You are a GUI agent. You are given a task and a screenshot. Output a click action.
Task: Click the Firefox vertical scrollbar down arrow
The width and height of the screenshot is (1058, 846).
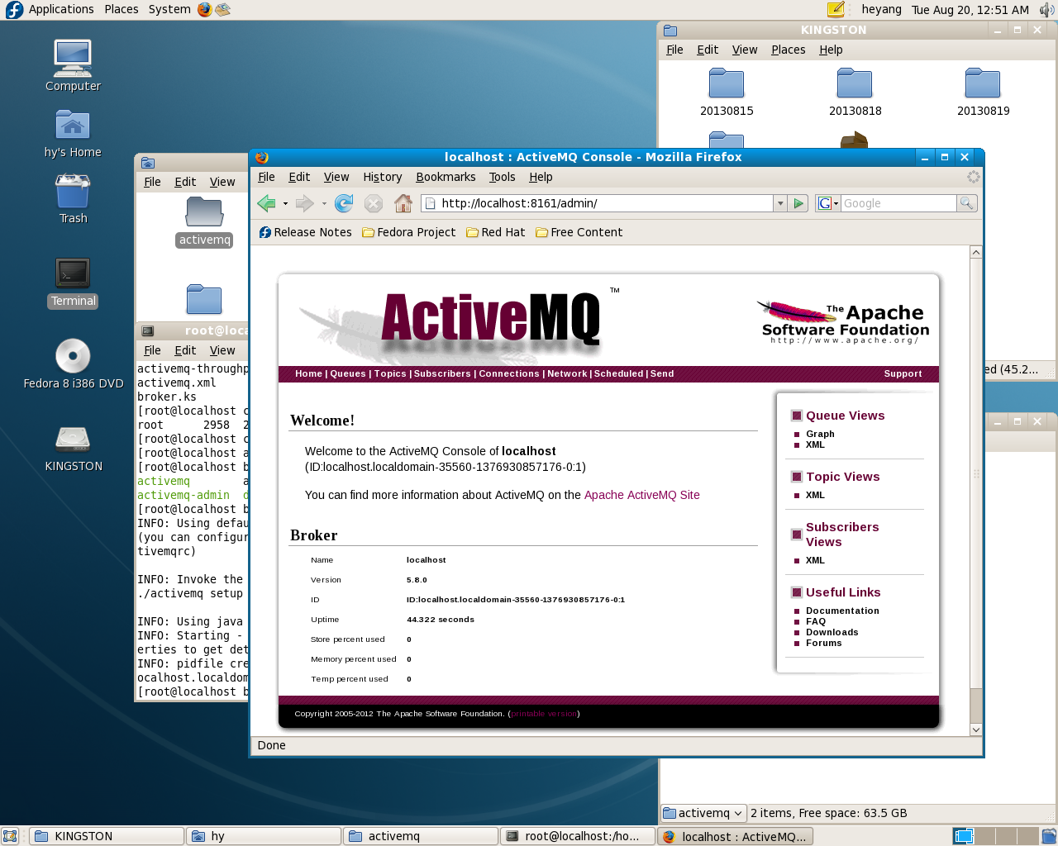[x=976, y=730]
